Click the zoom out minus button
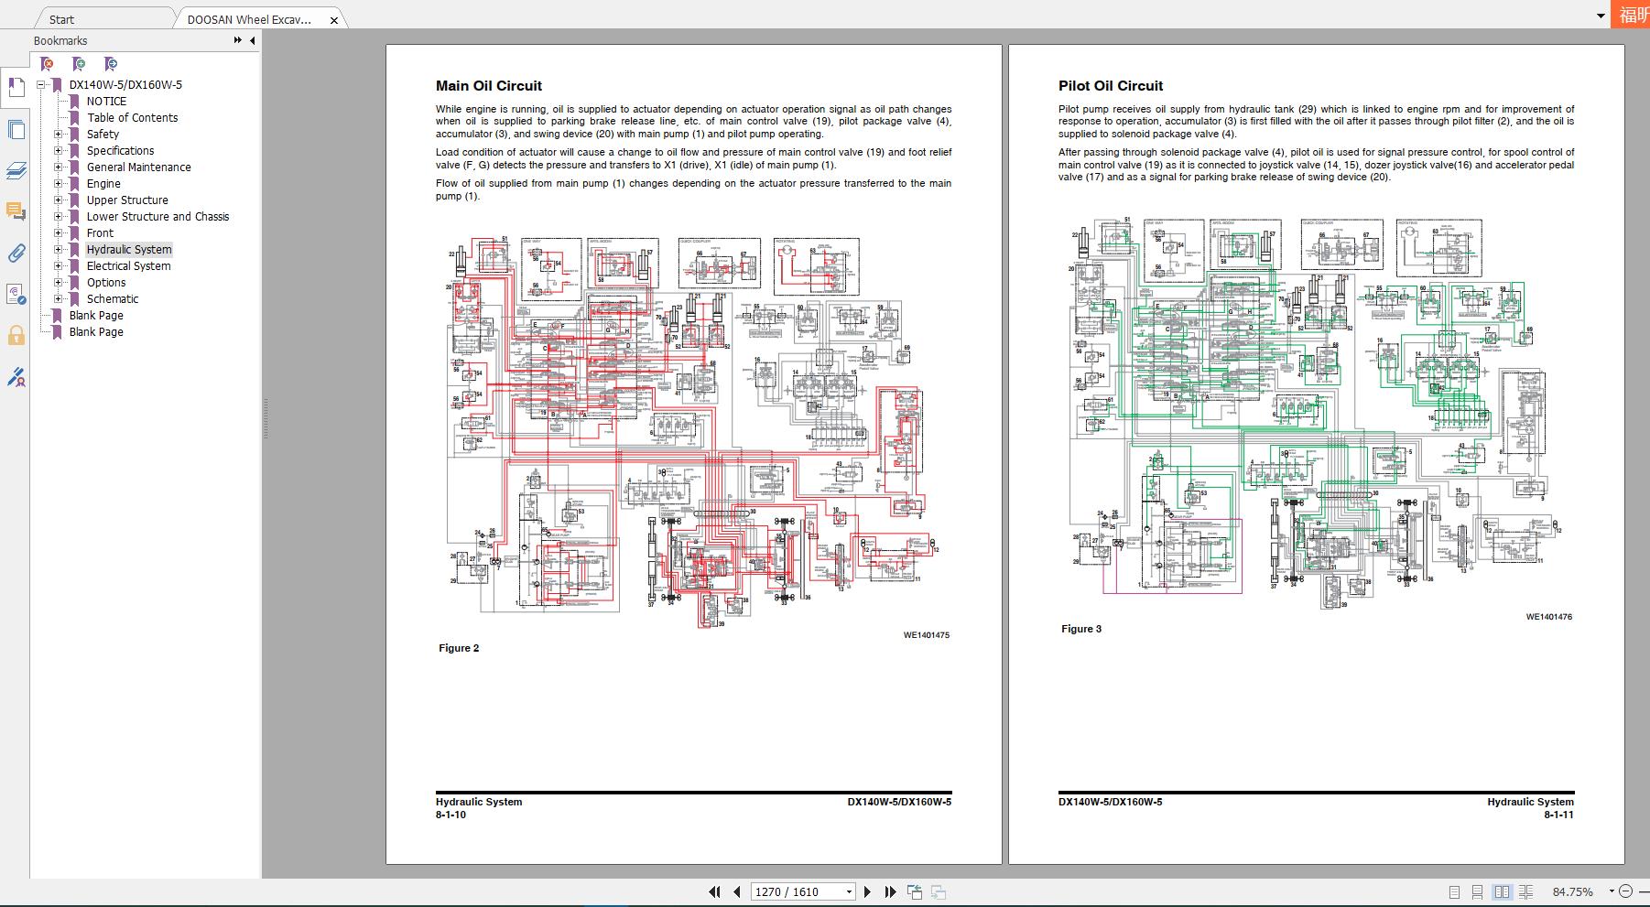The image size is (1650, 907). [1625, 891]
